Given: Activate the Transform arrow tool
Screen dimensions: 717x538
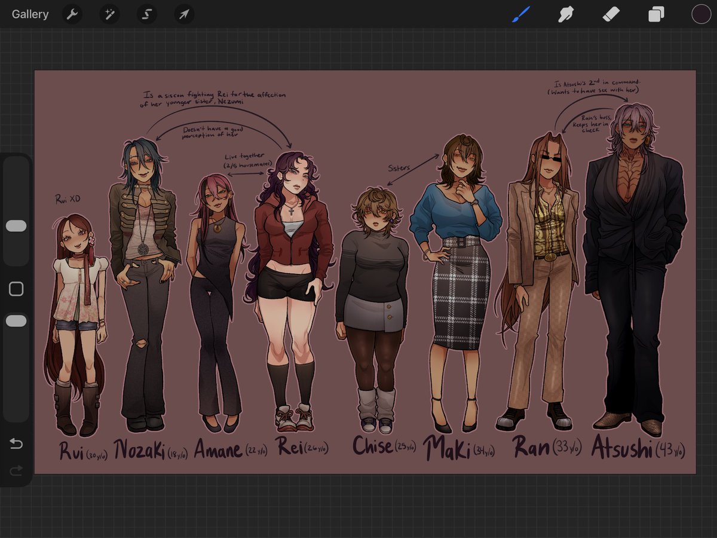Looking at the screenshot, I should tap(184, 14).
